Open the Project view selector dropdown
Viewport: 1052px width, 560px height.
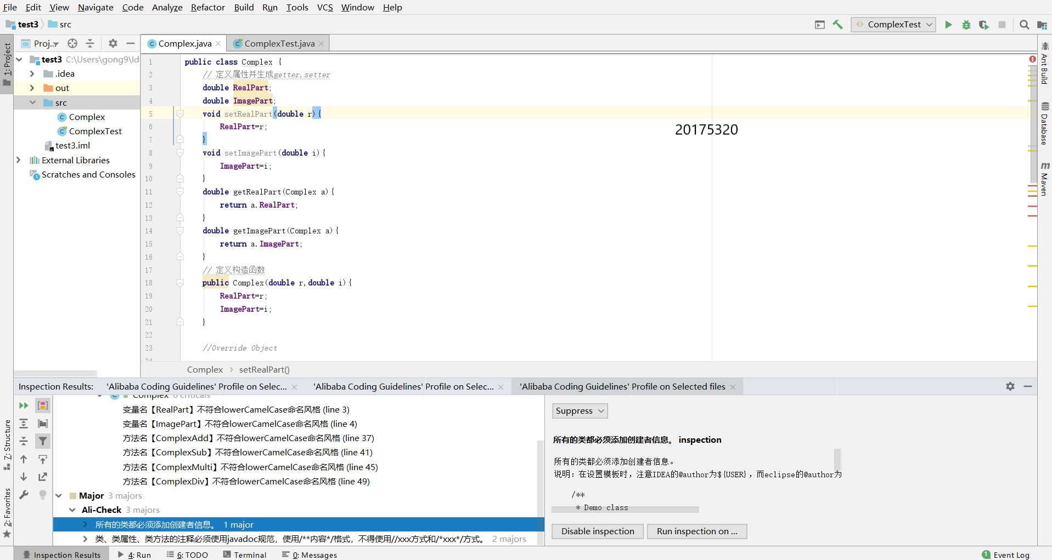[41, 43]
